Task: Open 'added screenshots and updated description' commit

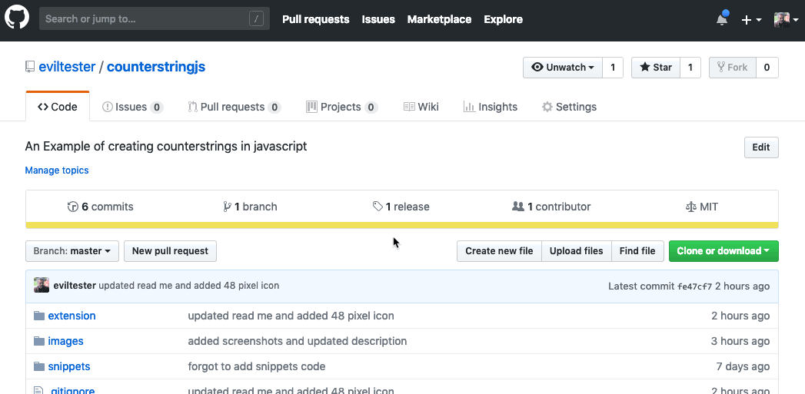Action: click(298, 341)
